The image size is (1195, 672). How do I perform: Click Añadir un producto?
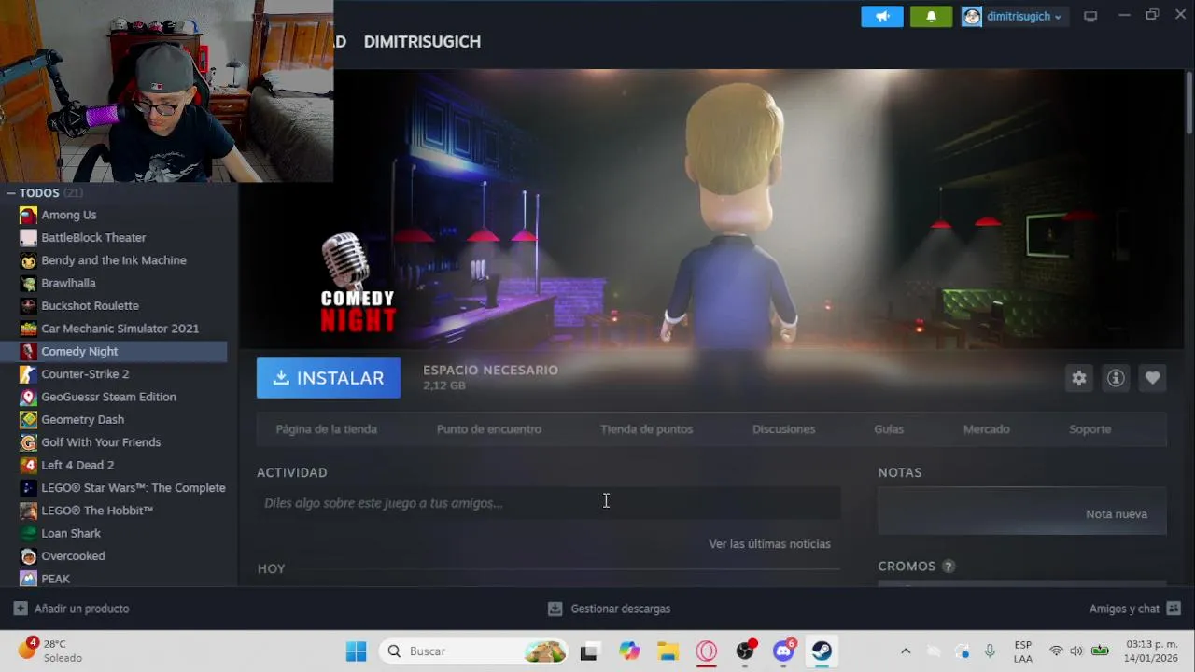[72, 609]
